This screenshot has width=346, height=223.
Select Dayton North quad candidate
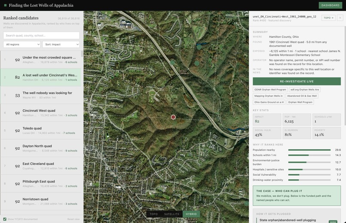pyautogui.click(x=41, y=148)
